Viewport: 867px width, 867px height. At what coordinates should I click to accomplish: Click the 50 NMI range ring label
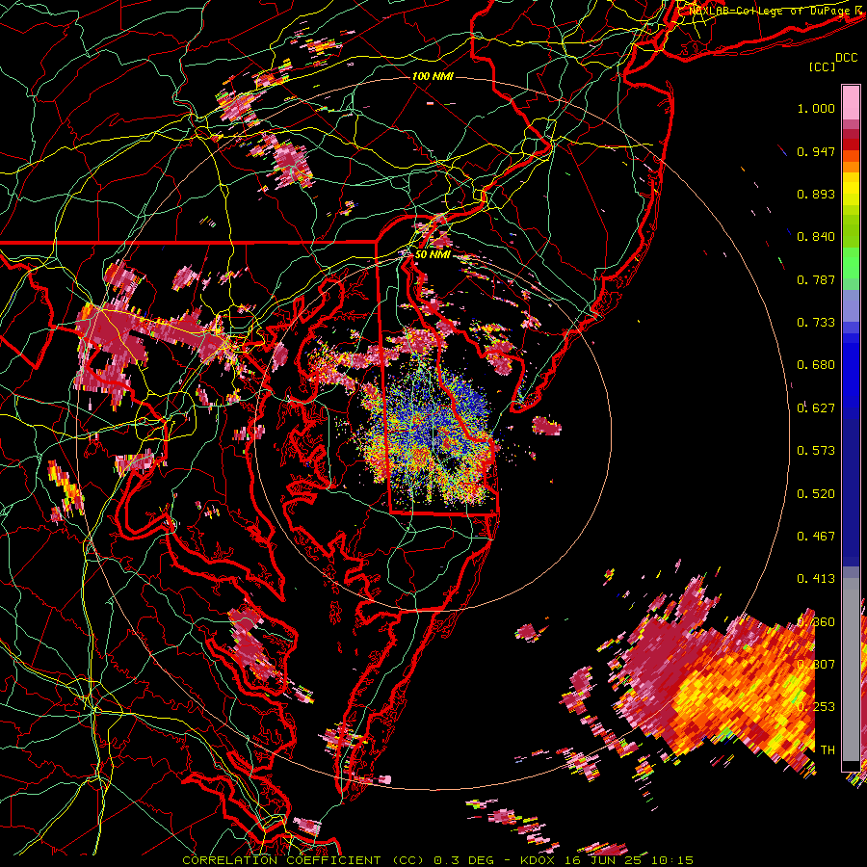[433, 255]
